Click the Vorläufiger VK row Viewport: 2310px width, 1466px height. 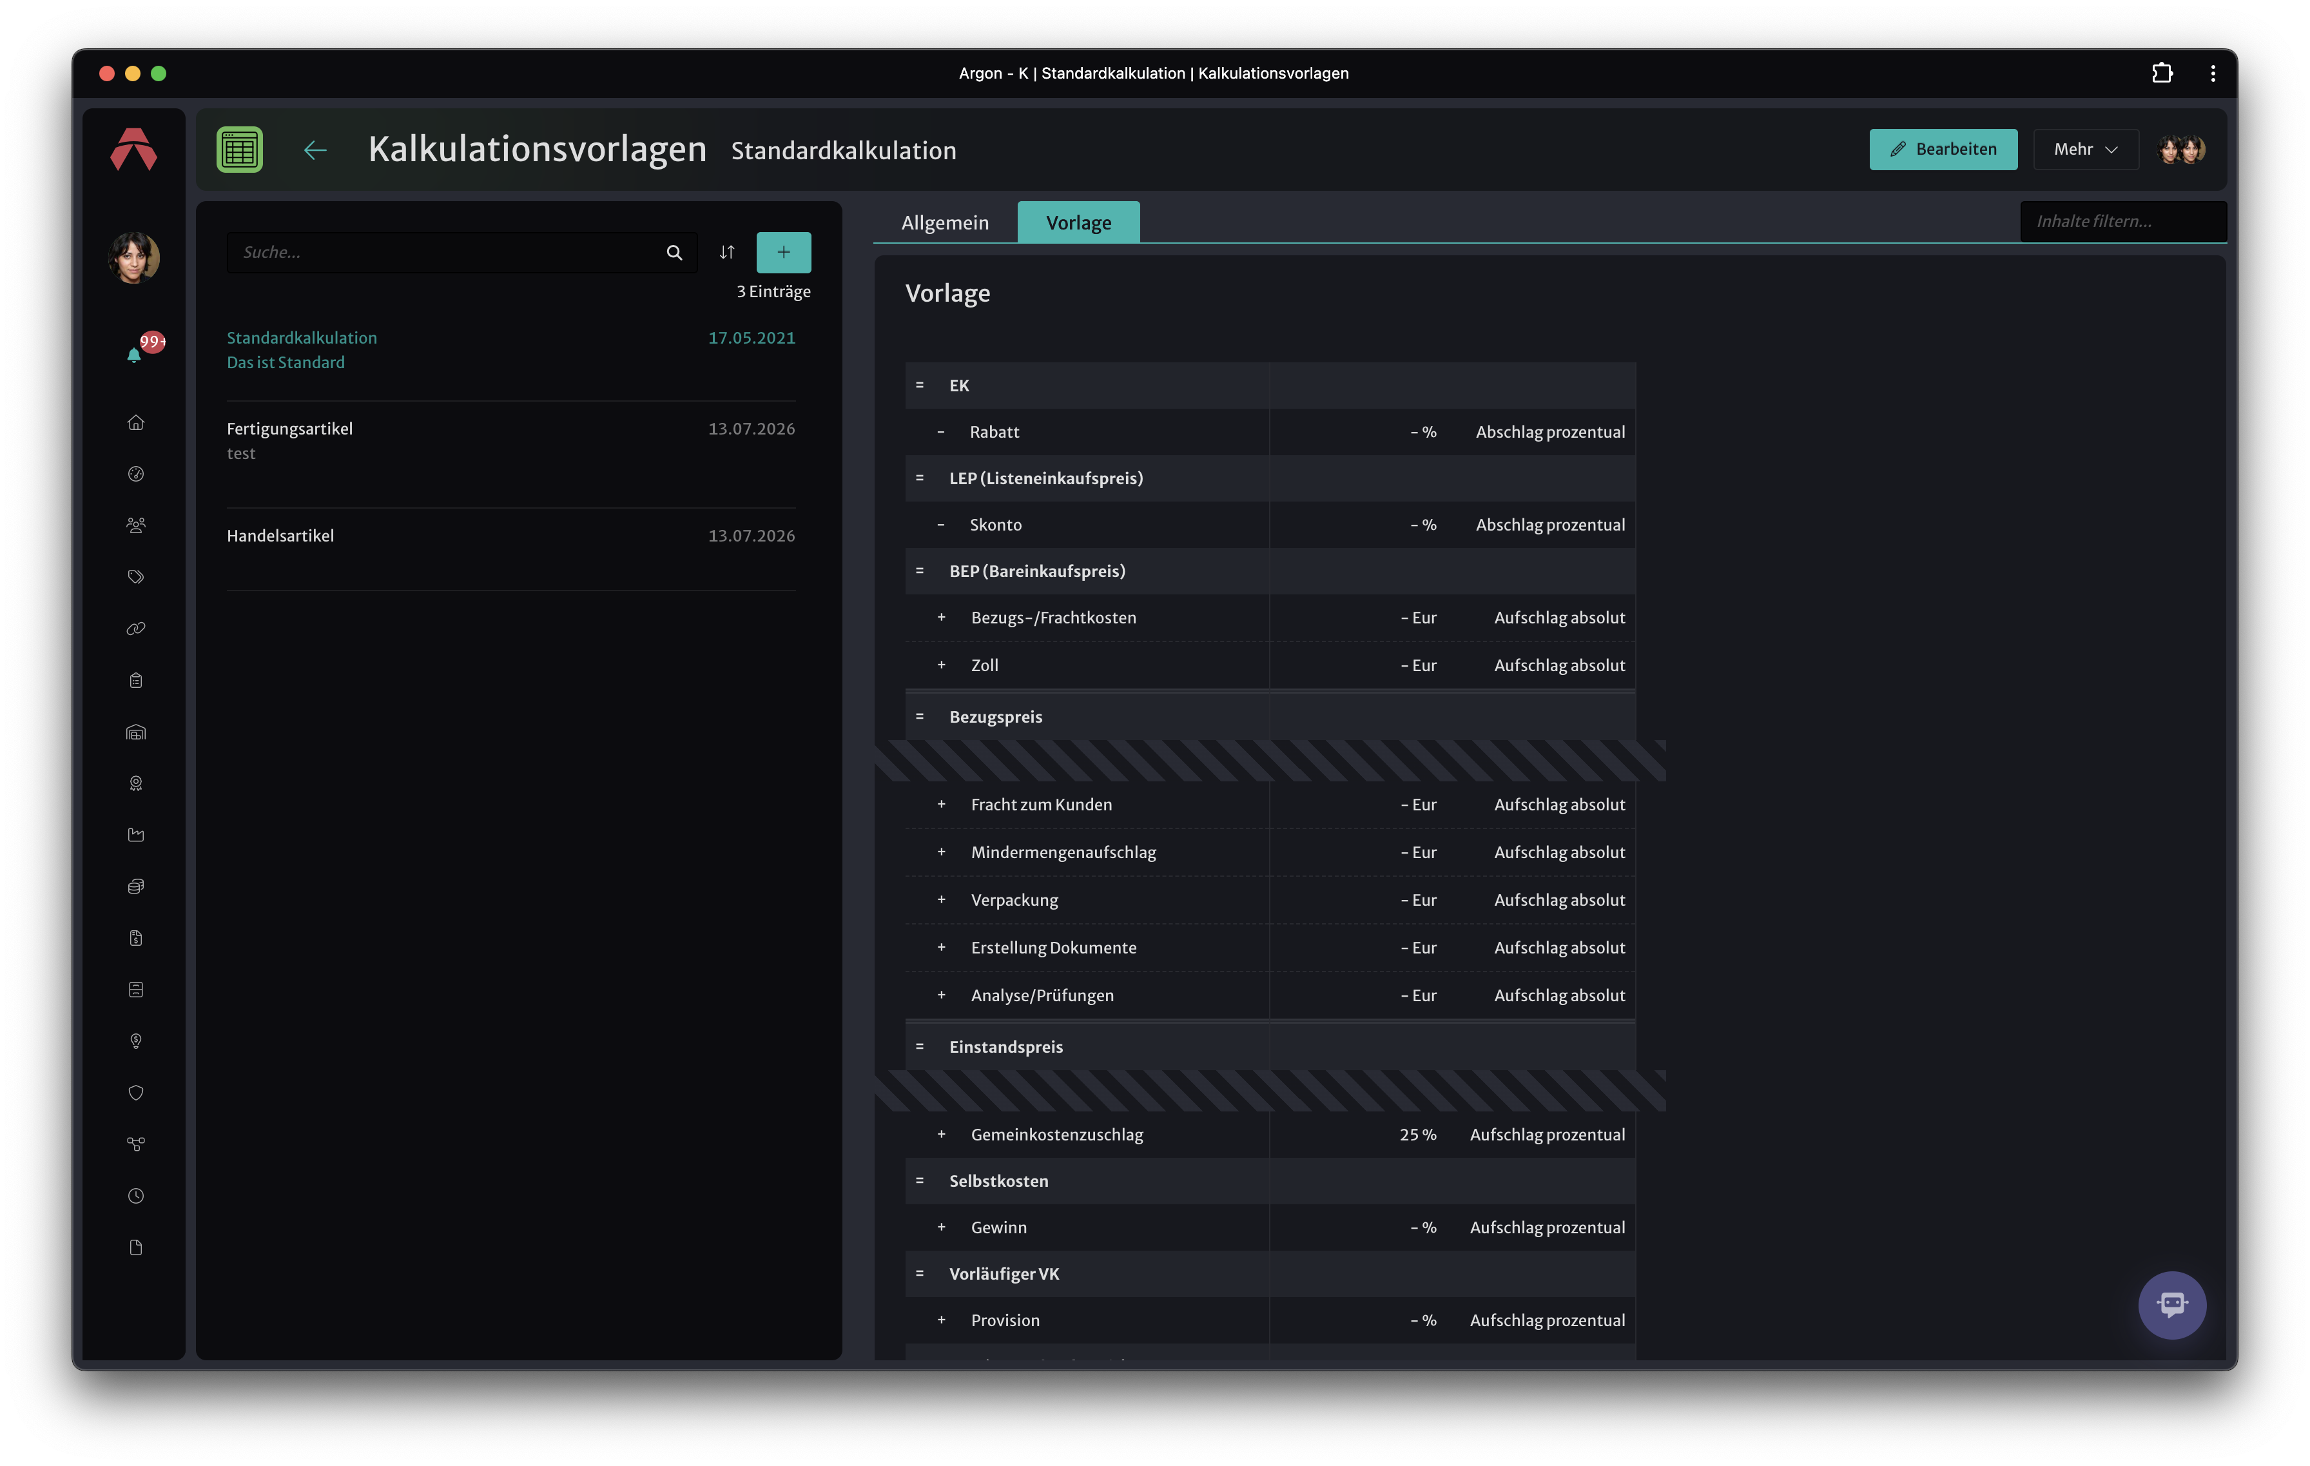tap(1270, 1274)
